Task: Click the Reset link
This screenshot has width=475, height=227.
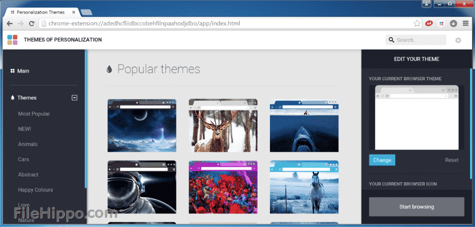Action: click(451, 160)
